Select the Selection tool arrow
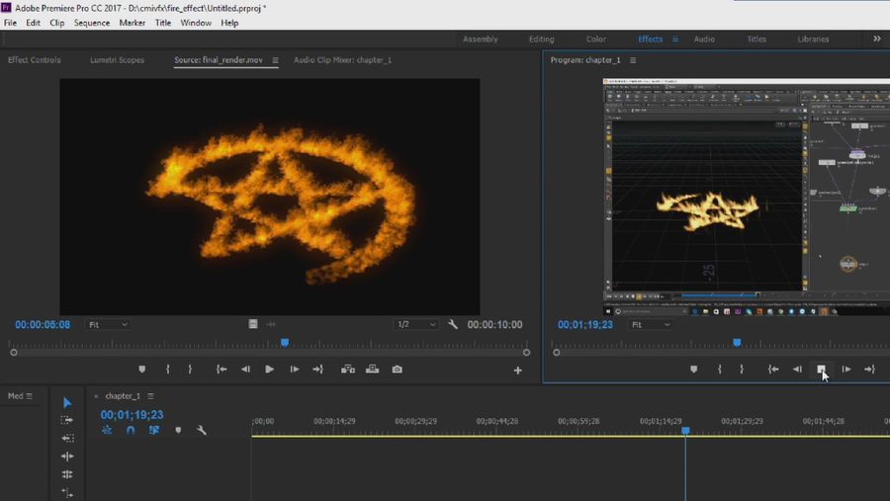This screenshot has width=890, height=501. point(67,402)
